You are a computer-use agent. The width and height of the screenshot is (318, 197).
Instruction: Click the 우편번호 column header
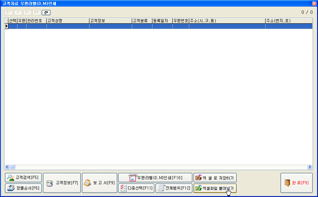pos(181,21)
